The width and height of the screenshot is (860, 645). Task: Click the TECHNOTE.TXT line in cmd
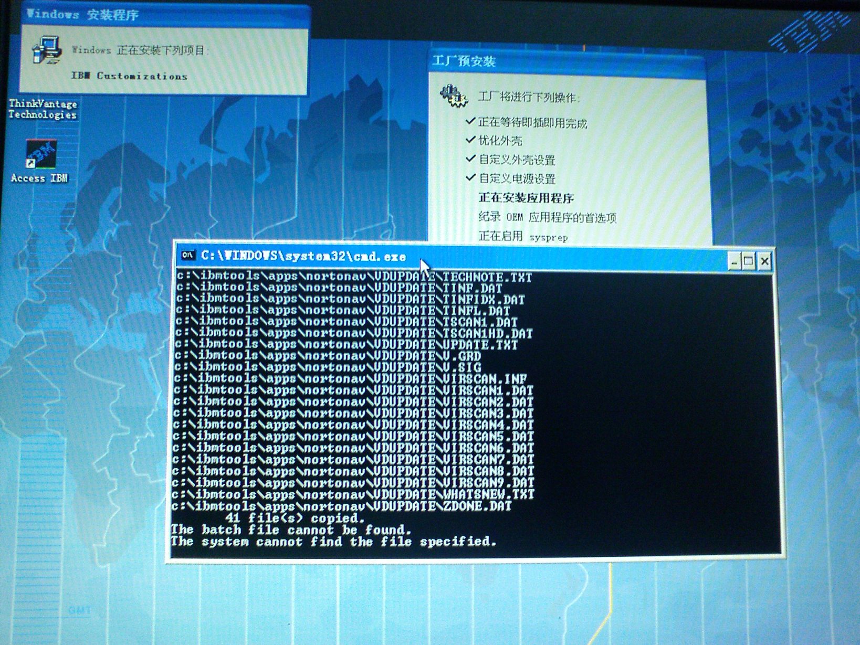pos(354,277)
